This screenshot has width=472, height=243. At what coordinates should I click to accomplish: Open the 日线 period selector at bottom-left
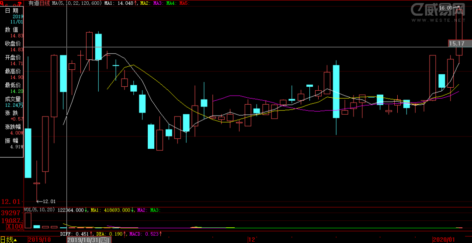tap(9, 240)
